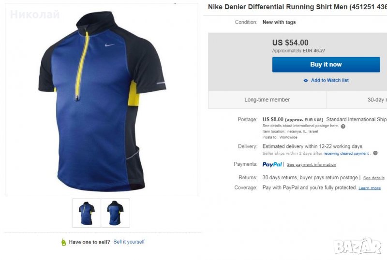Open the Add to Watch list link

(329, 81)
